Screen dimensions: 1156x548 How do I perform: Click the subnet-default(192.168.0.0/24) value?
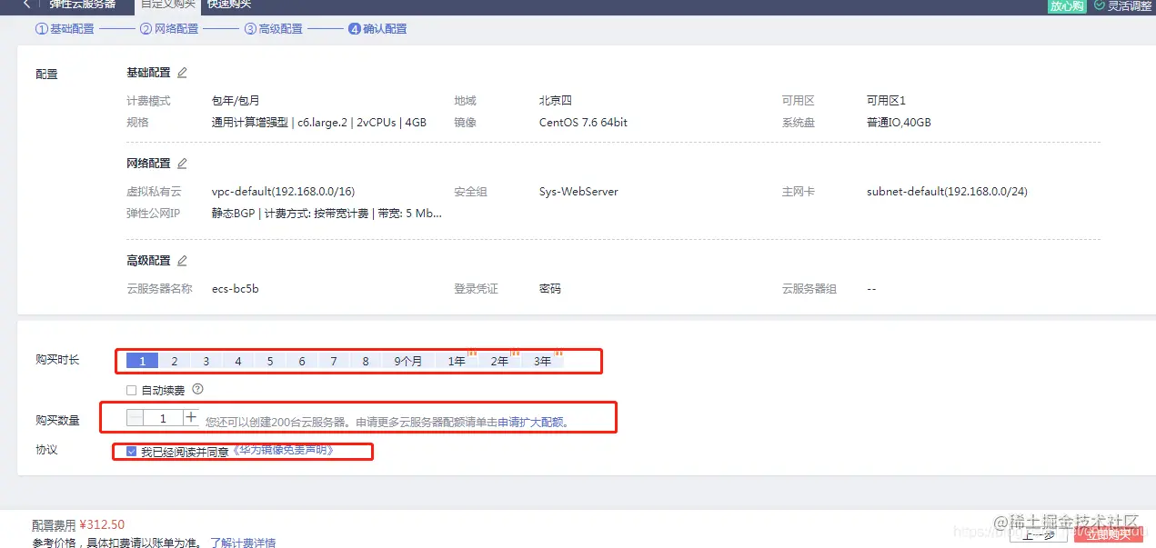(x=947, y=192)
